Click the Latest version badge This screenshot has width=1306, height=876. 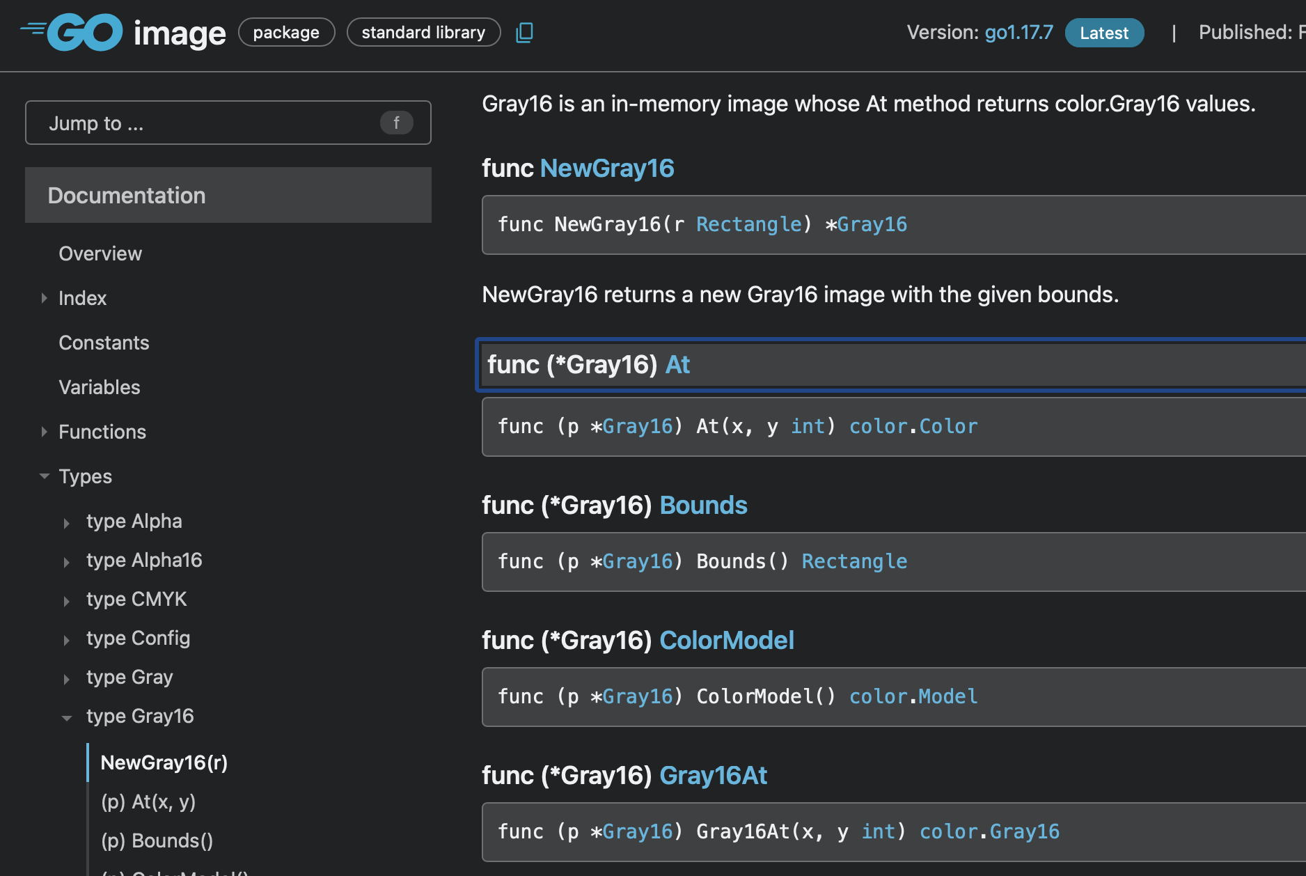pyautogui.click(x=1104, y=32)
